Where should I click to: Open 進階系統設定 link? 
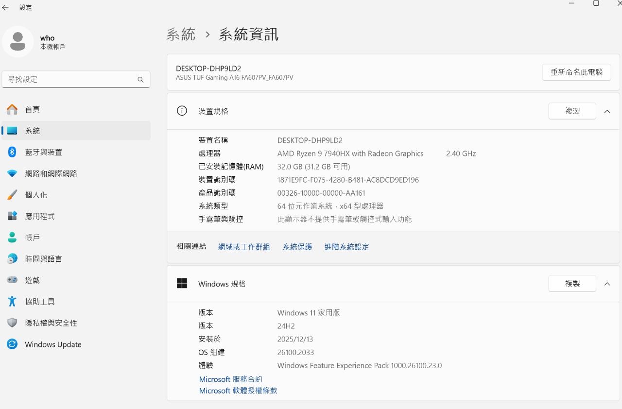[x=346, y=247]
